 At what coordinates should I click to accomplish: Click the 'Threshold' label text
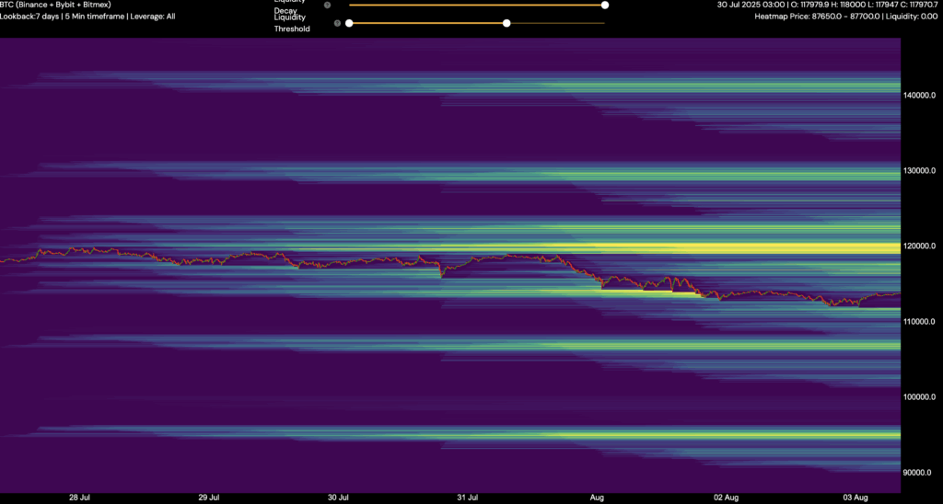click(292, 29)
